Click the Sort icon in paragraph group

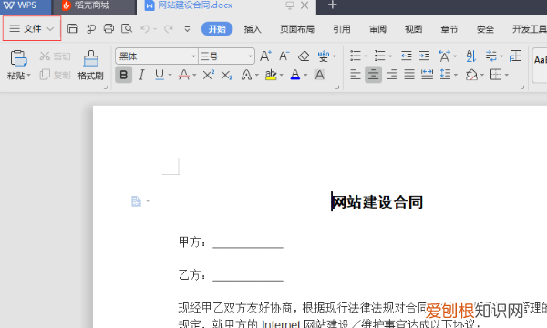coord(471,56)
